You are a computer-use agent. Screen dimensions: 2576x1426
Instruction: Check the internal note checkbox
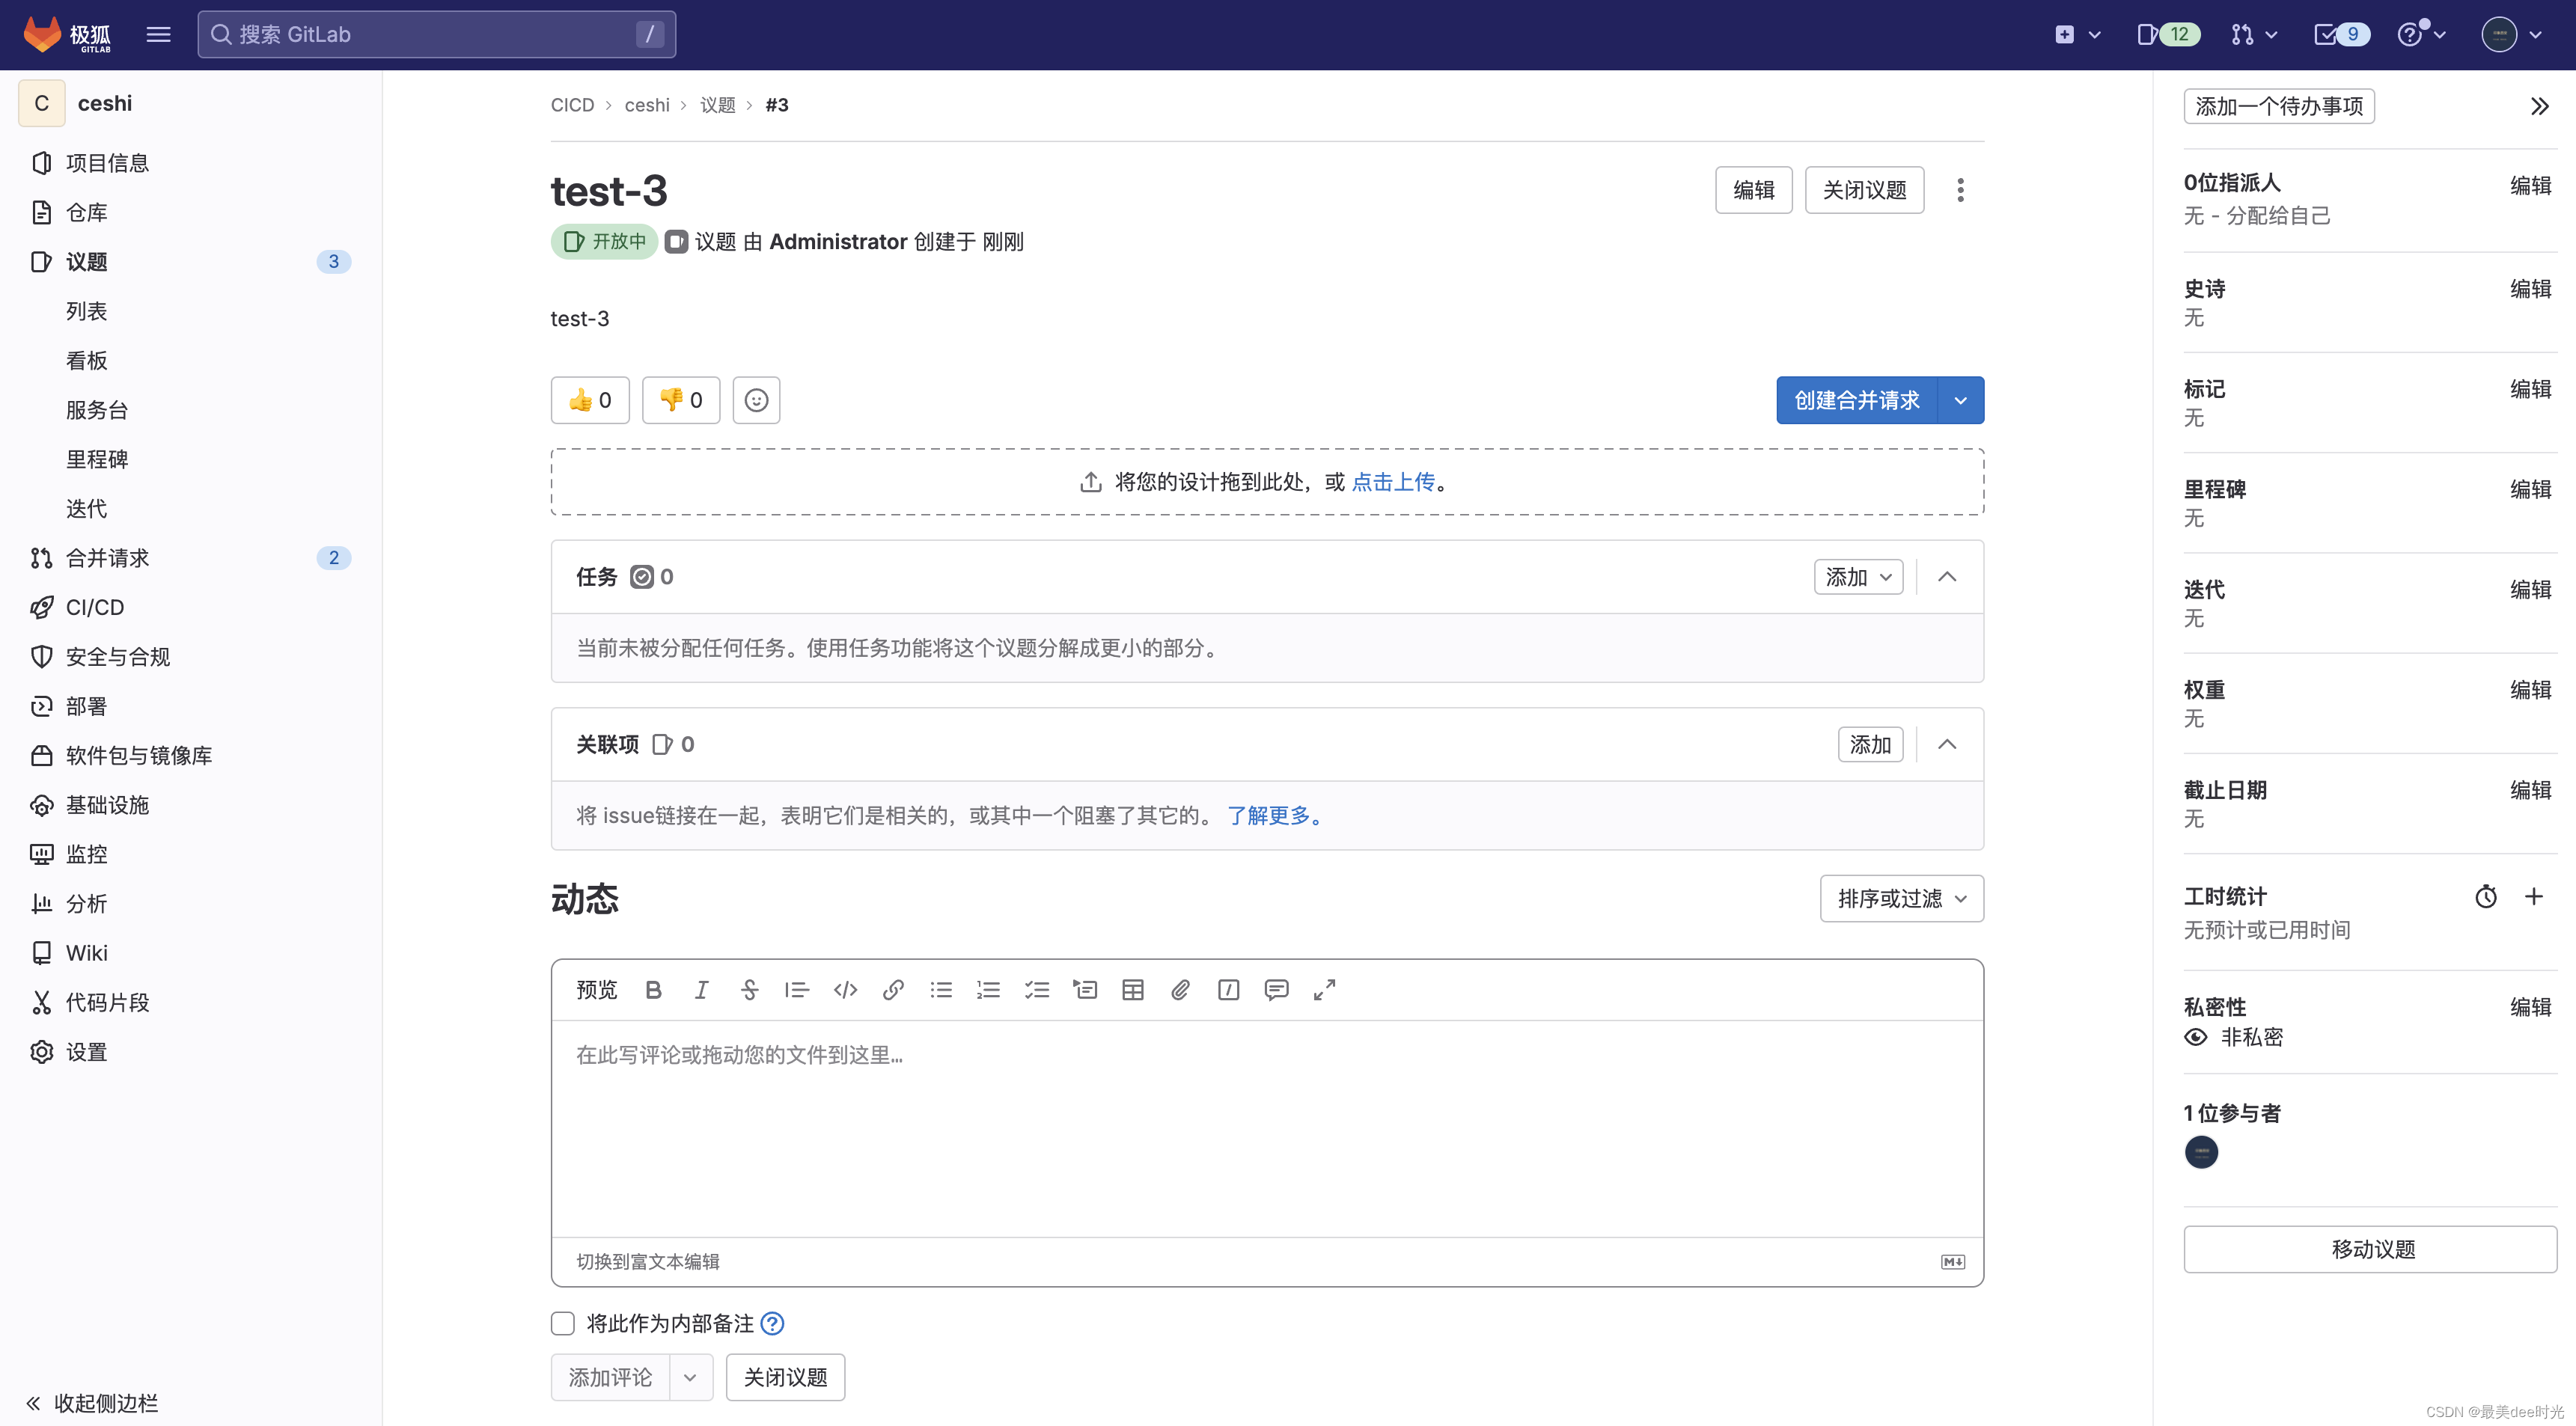[x=563, y=1323]
